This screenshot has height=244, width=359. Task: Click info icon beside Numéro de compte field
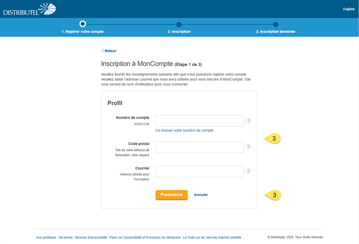(249, 120)
